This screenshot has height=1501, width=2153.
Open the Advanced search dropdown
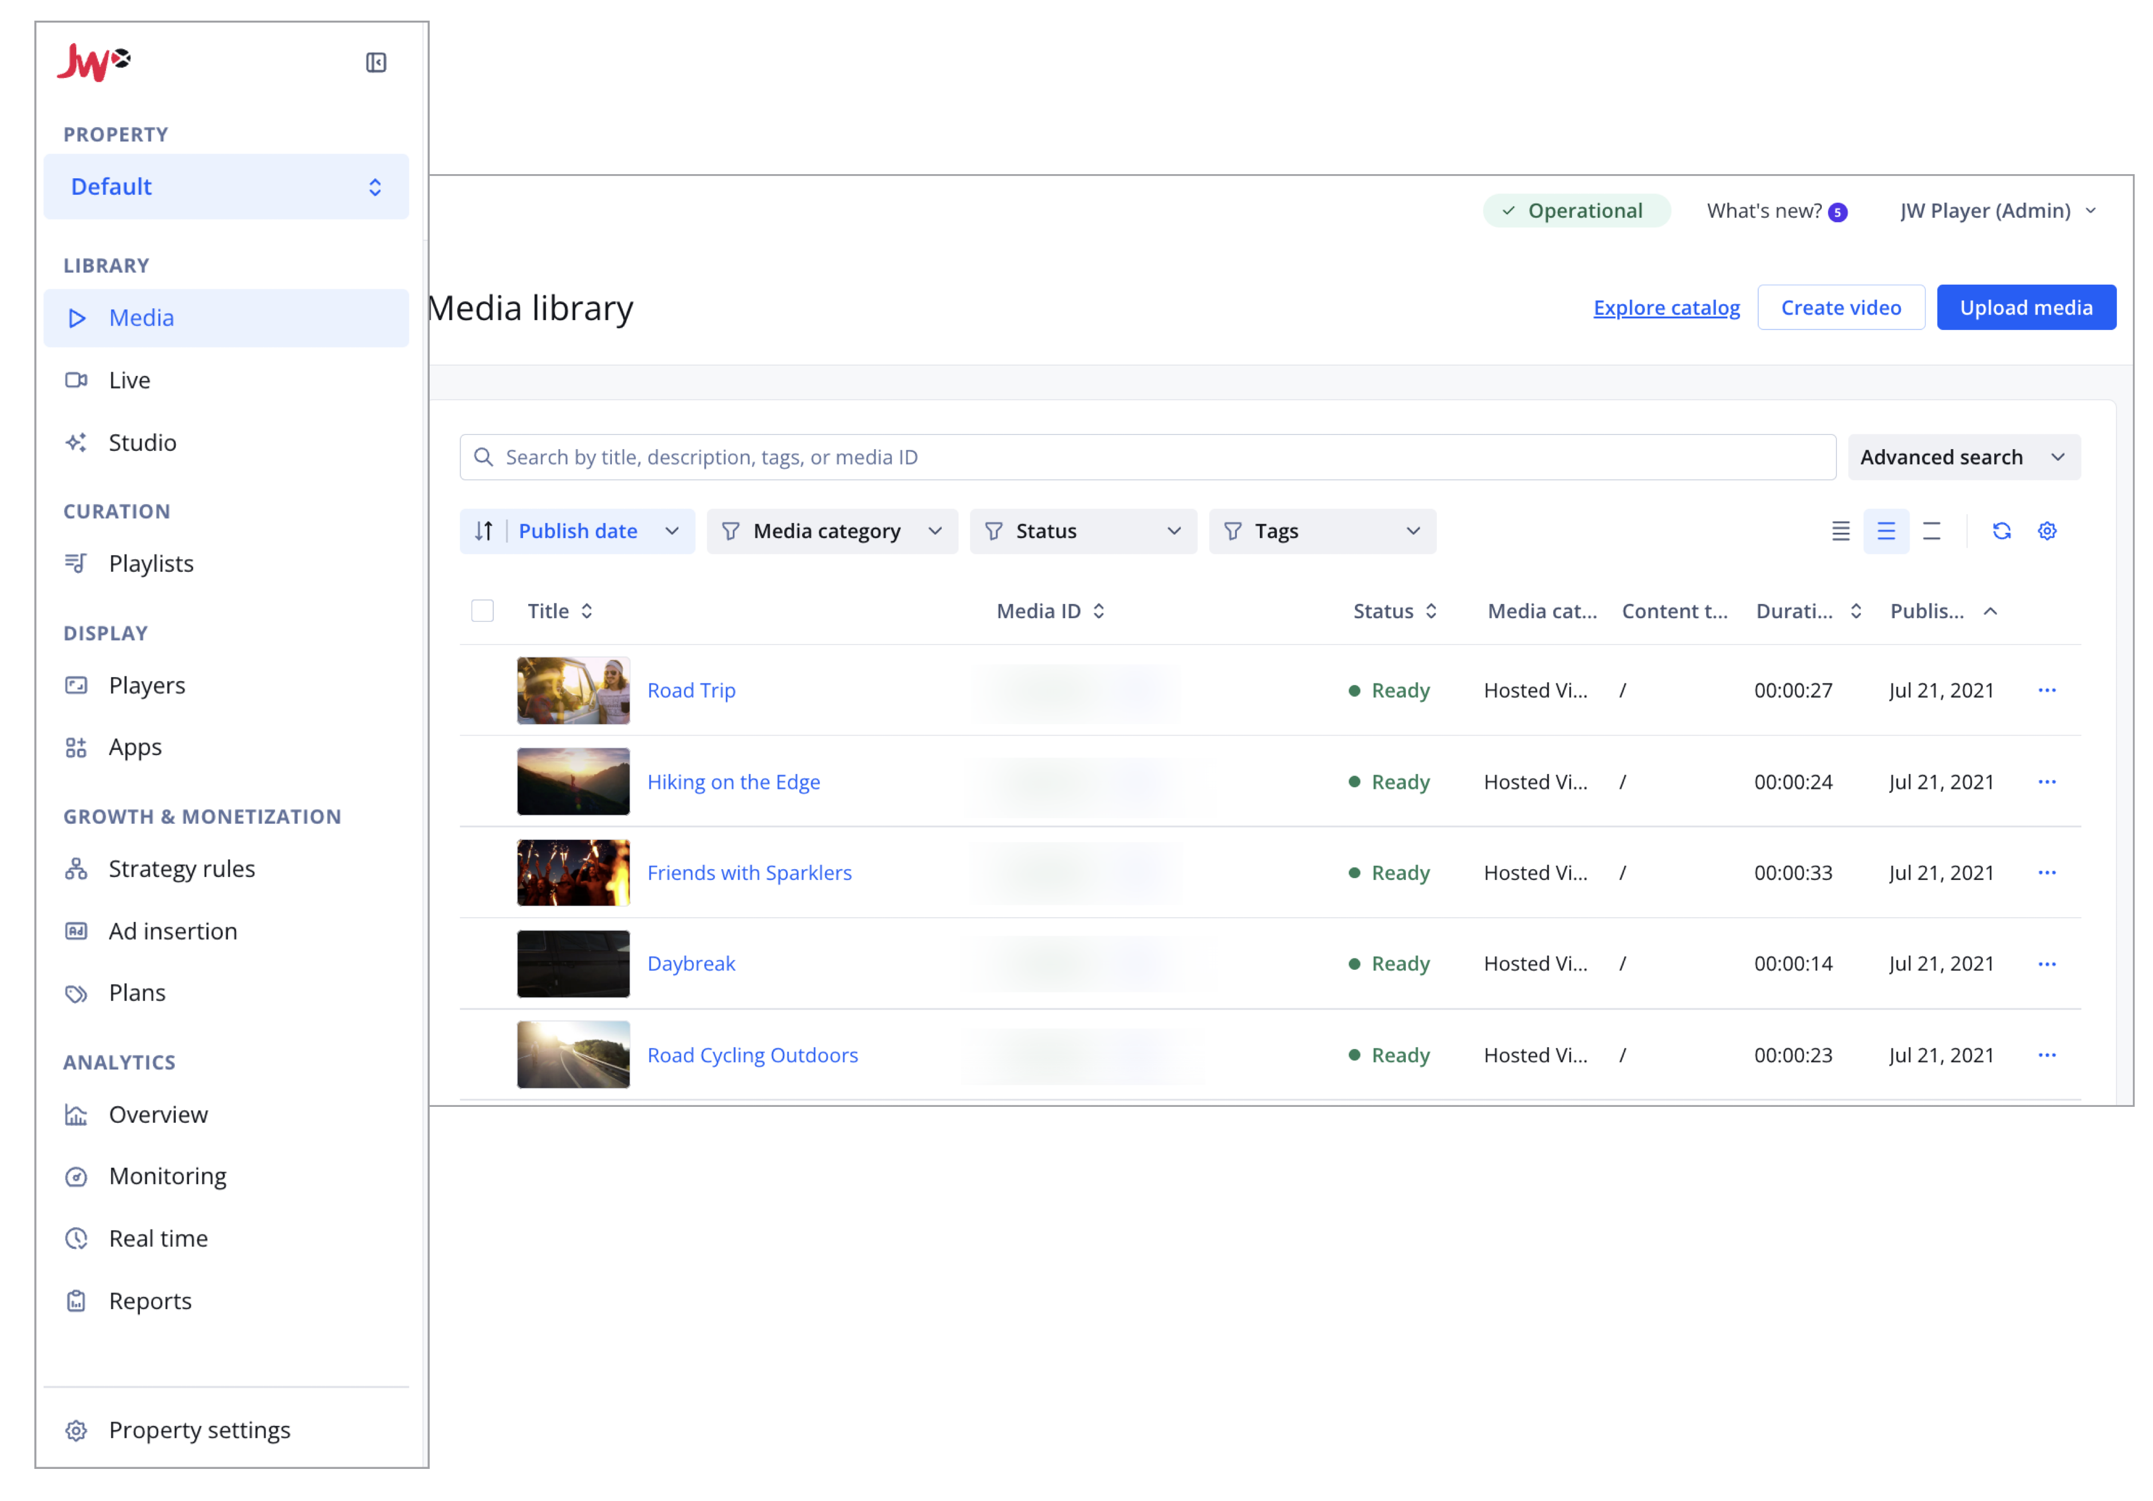point(1963,458)
